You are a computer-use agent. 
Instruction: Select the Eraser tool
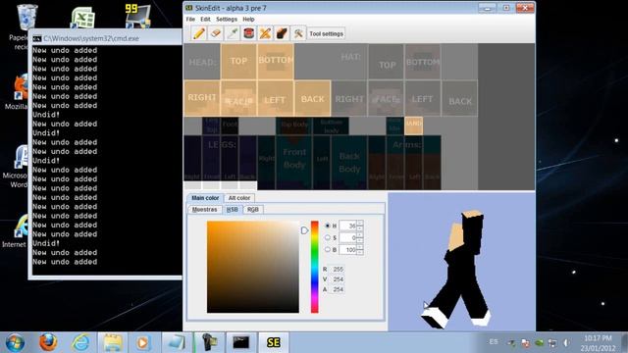click(216, 33)
